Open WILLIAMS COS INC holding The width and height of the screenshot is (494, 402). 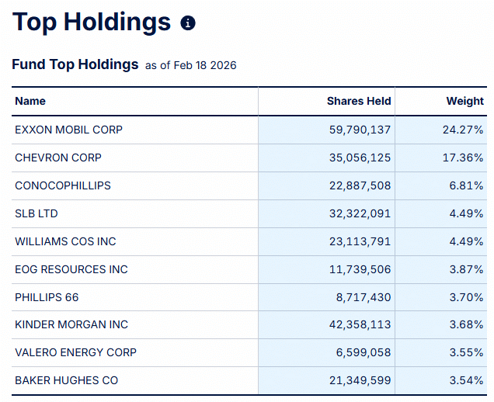point(65,241)
